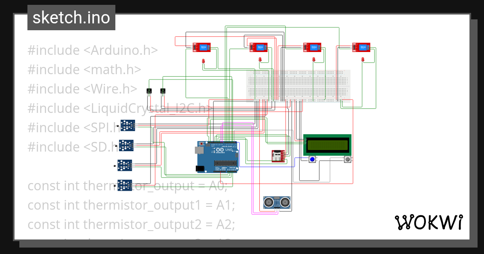
Task: Toggle the LED under the third relay
Action: point(314,60)
